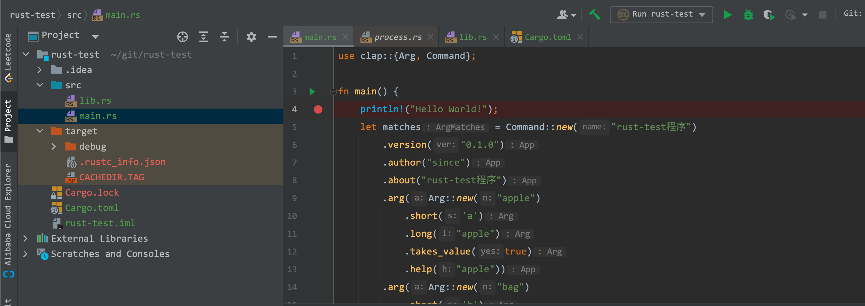Open profiler options dropdown arrow
The image size is (865, 306).
pyautogui.click(x=804, y=15)
